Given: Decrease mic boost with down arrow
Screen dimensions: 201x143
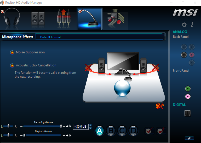Looking at the screenshot, I should (x=90, y=128).
